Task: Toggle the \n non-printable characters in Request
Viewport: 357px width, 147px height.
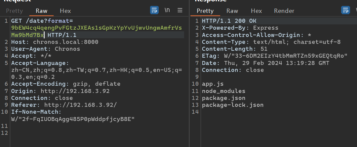Action: point(168,10)
